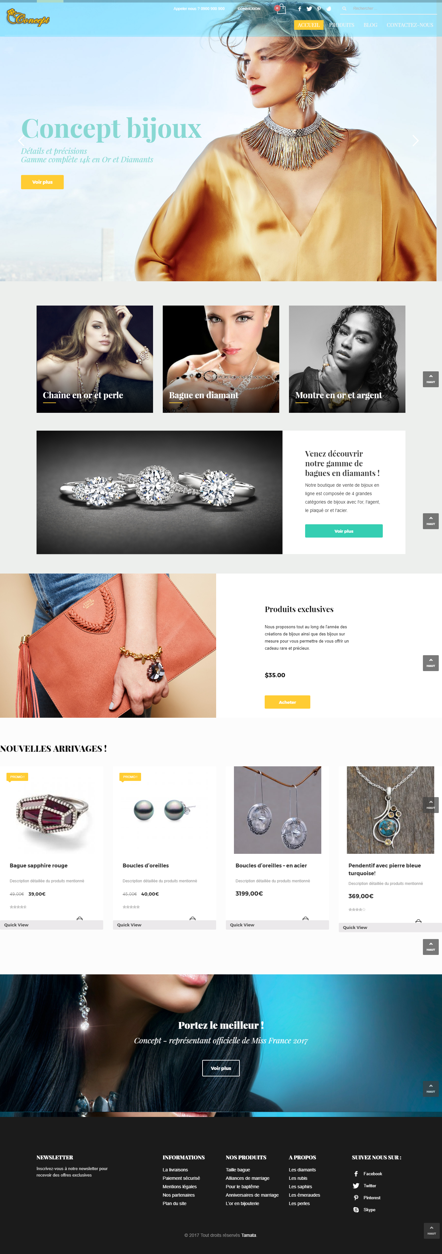Click the Pinterest icon in top bar
442x1254 pixels.
(x=319, y=9)
